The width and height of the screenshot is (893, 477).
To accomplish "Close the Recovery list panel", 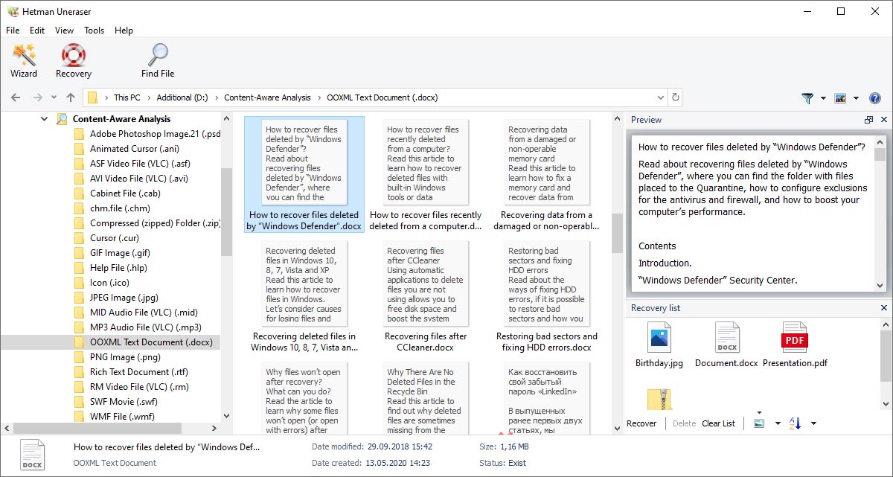I will (x=884, y=308).
